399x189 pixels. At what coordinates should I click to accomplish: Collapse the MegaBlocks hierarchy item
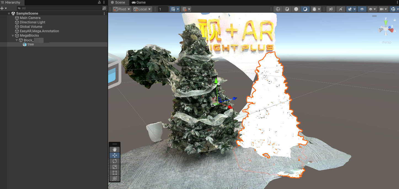pos(13,36)
